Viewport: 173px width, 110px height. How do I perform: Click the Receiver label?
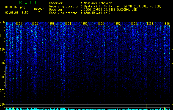56,10
